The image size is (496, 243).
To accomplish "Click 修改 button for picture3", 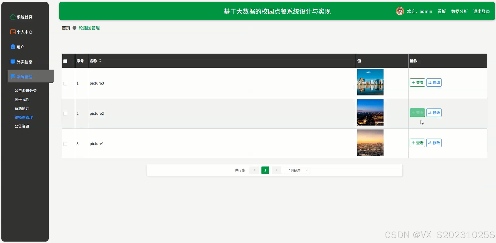I will (434, 82).
